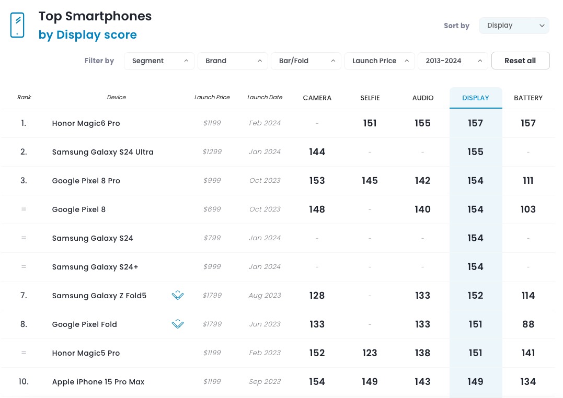Click Jun 2023 launch date of Pixel Fold

click(x=265, y=324)
